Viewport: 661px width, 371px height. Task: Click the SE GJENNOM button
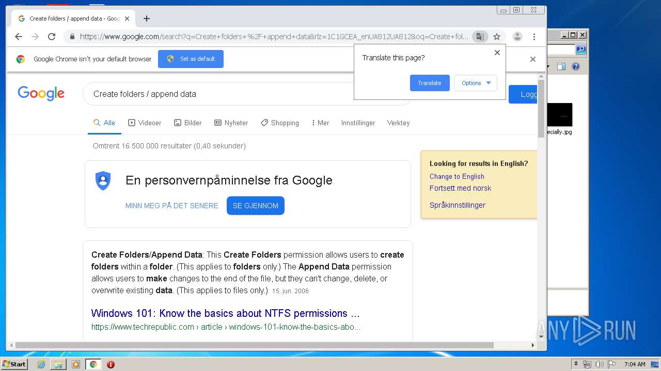click(x=256, y=206)
